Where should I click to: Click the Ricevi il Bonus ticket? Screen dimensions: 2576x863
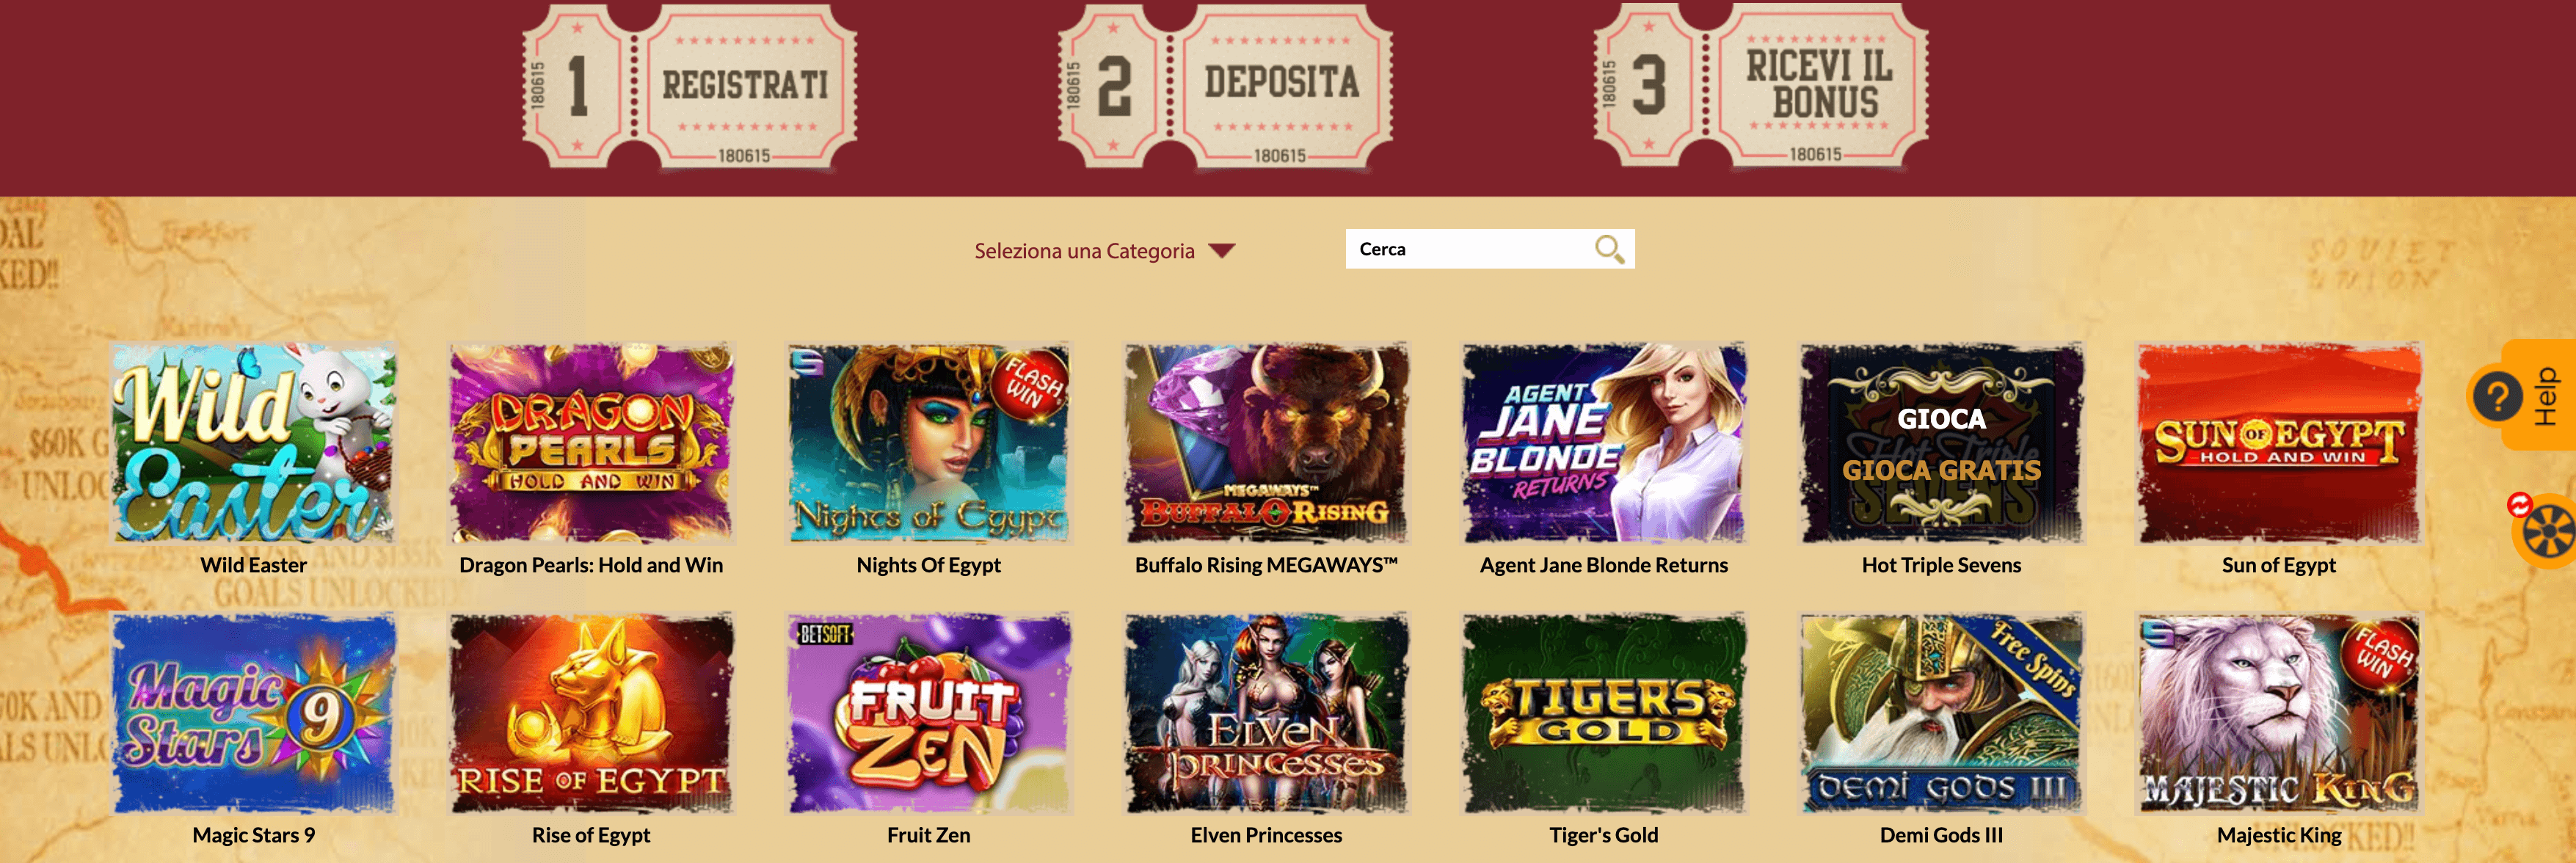coord(1761,86)
